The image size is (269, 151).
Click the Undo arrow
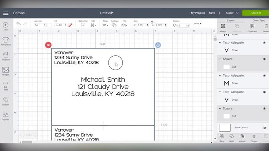click(x=18, y=23)
